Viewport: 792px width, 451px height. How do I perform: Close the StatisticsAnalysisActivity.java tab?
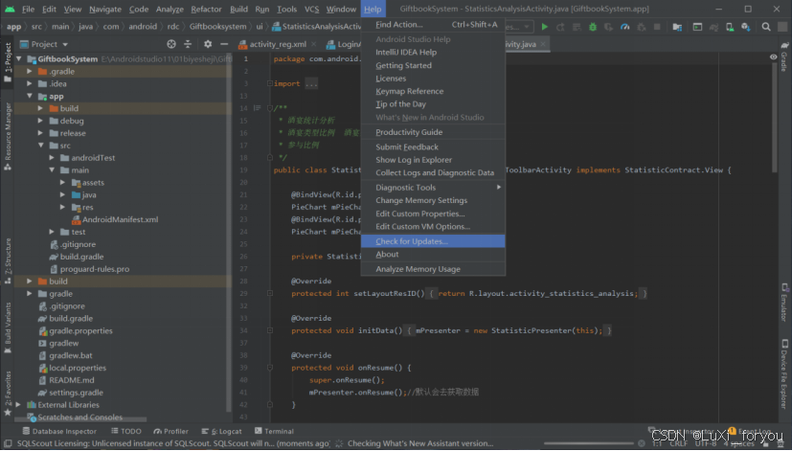pyautogui.click(x=543, y=44)
